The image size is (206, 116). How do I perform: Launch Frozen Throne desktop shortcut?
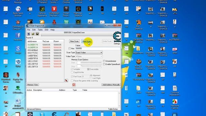[66, 12]
